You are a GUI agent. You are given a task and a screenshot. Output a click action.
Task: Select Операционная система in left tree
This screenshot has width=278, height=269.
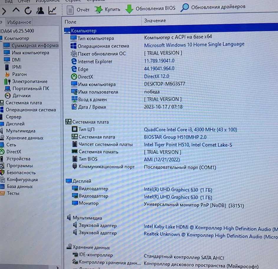pos(28,110)
